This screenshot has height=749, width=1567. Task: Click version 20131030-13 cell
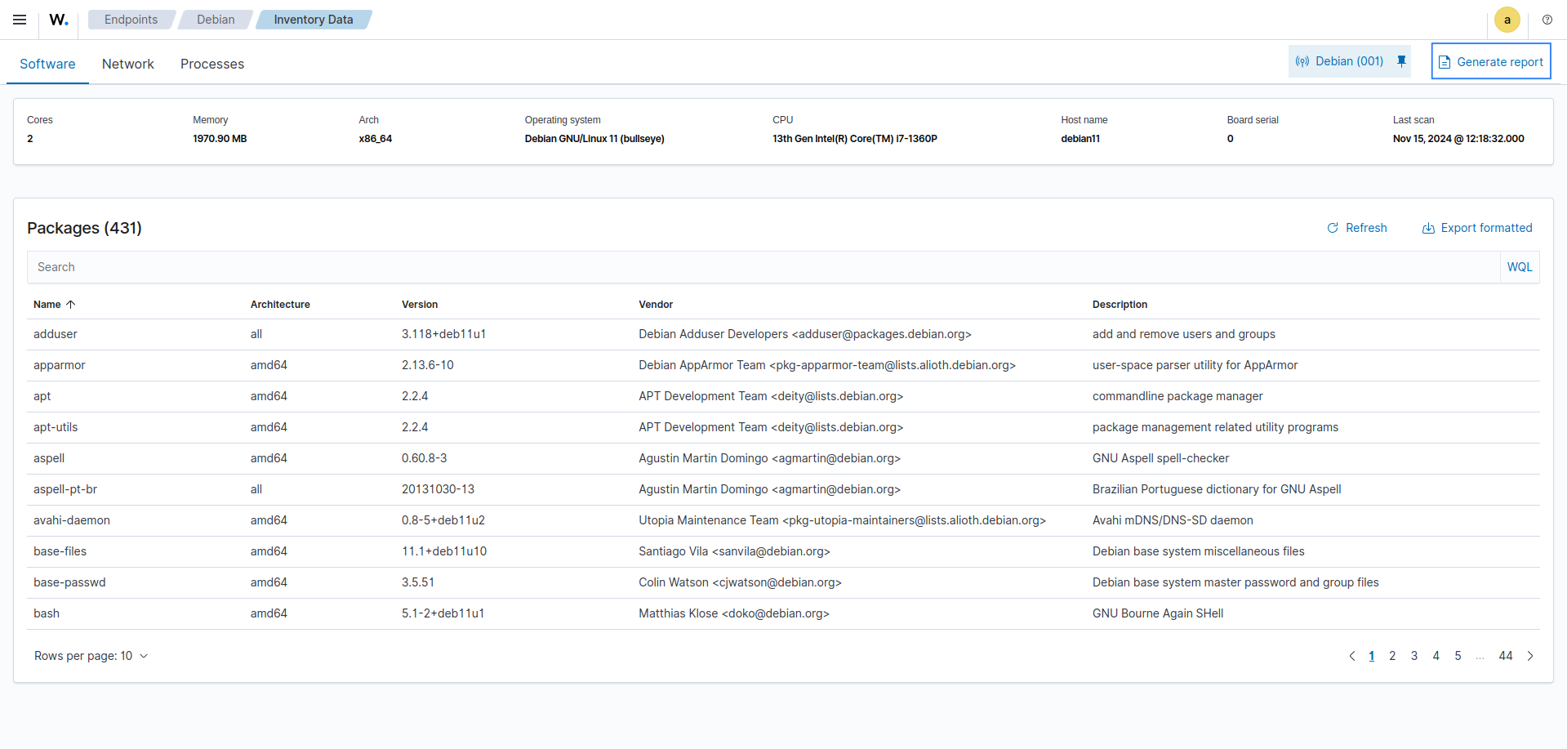[438, 489]
